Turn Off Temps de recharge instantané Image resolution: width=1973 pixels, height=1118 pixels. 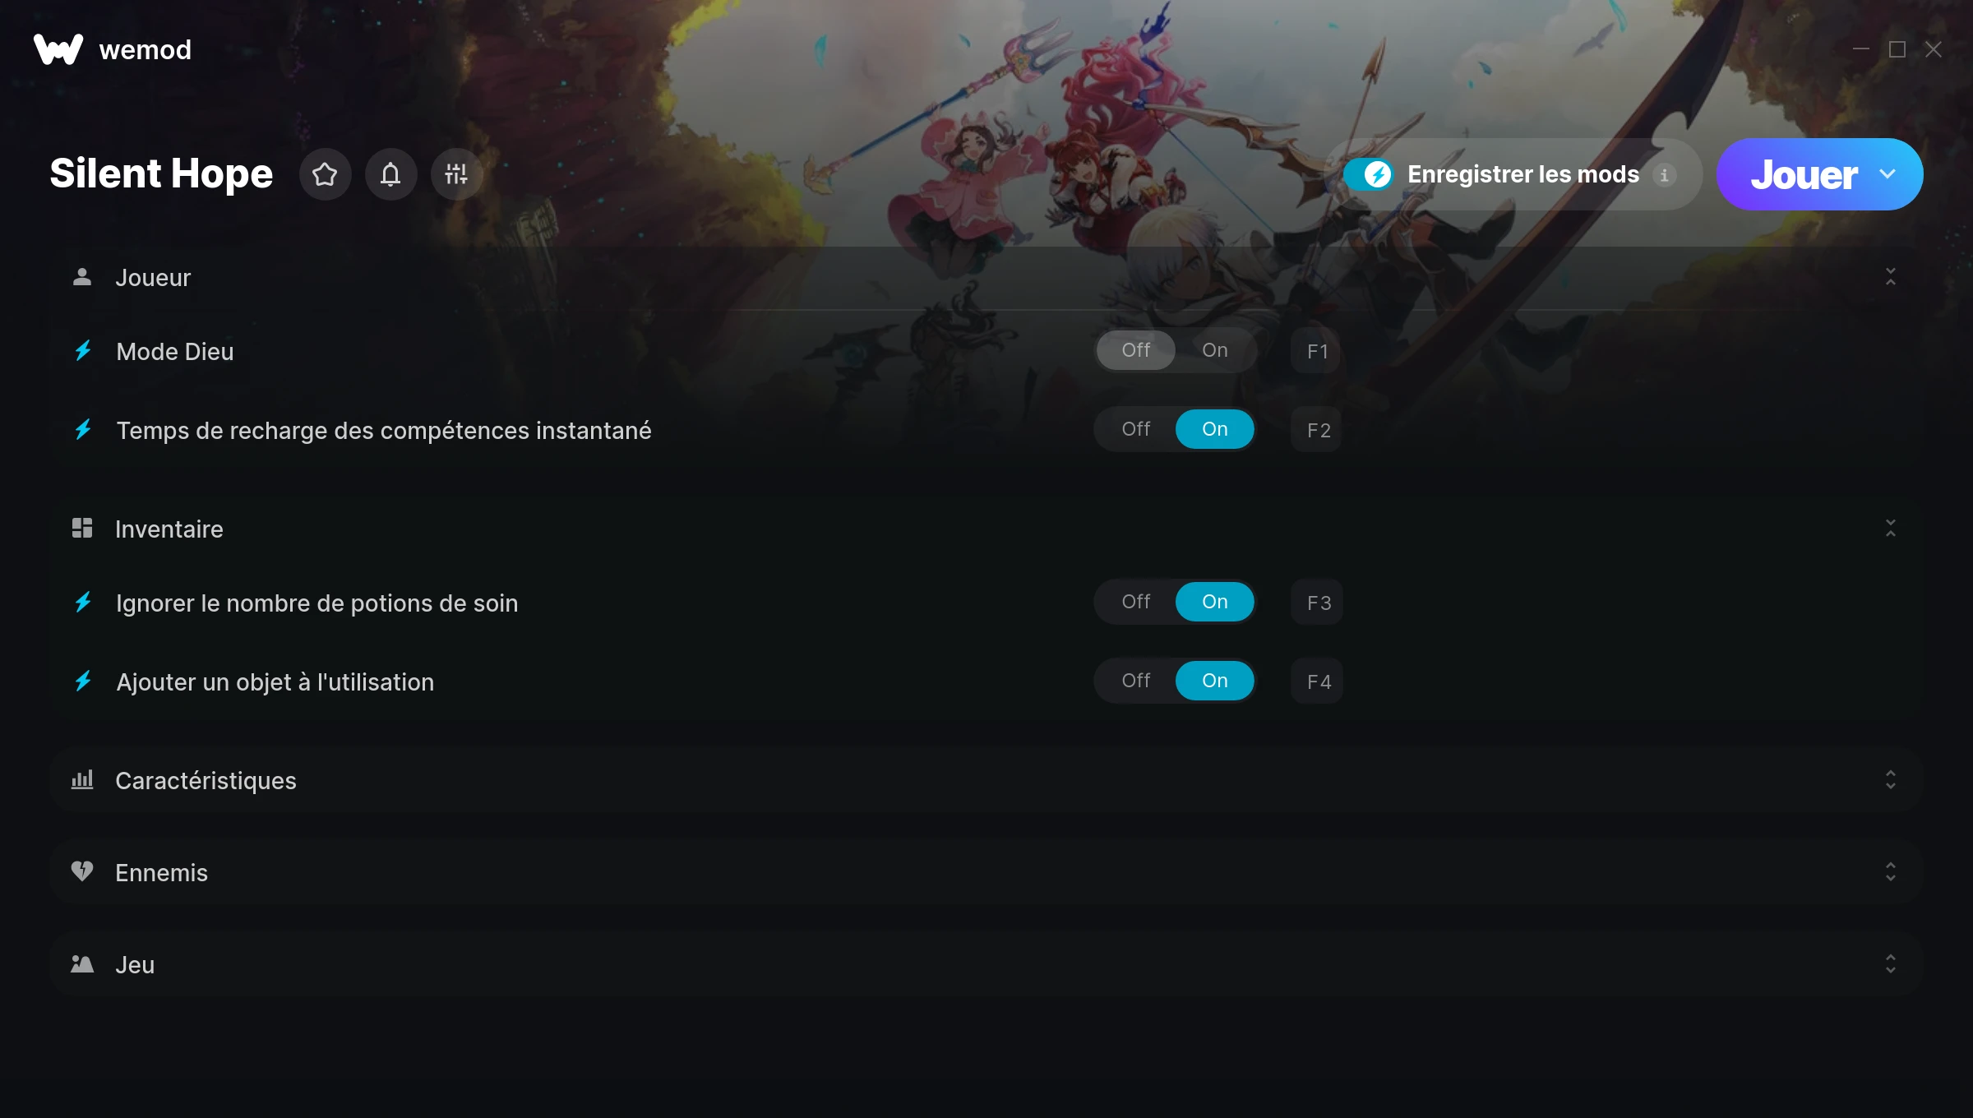coord(1136,429)
